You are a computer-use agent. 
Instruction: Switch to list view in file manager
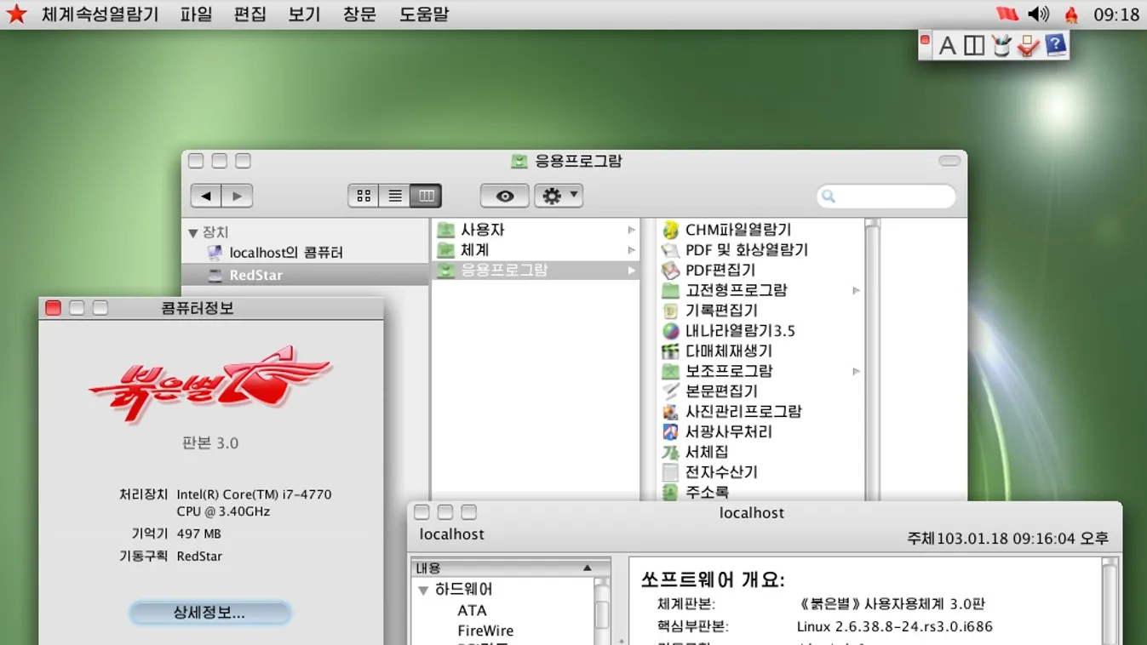pos(395,196)
